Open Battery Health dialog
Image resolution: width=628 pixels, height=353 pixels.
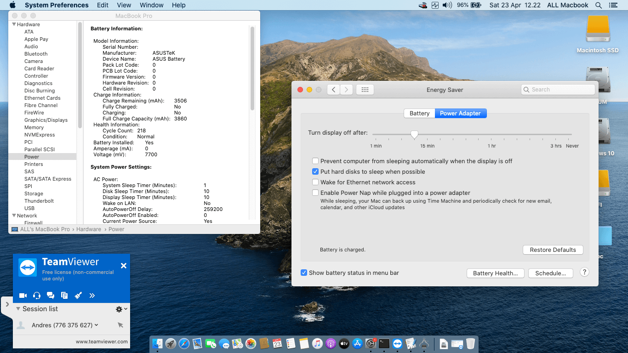tap(495, 273)
